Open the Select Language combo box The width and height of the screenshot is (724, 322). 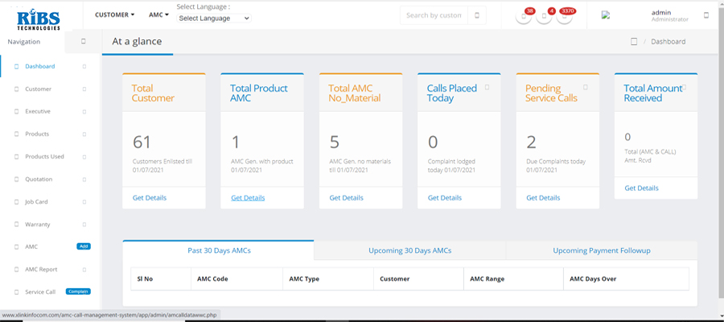pos(213,18)
